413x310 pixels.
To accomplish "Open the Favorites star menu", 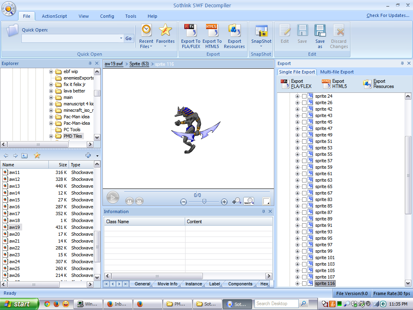I will click(165, 36).
